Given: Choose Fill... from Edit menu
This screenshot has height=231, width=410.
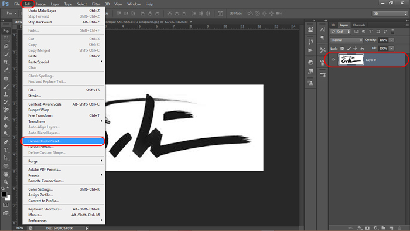Looking at the screenshot, I should pos(63,90).
